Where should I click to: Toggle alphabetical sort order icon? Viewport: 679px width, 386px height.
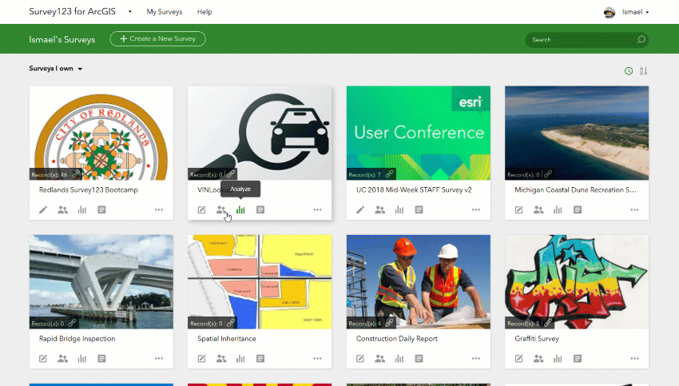tap(644, 70)
